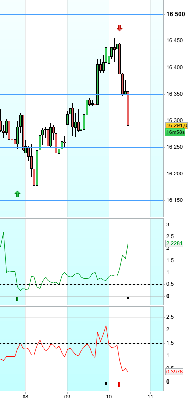Click the 16 500 price axis label
Viewport: 188px width, 398px height.
176,14
